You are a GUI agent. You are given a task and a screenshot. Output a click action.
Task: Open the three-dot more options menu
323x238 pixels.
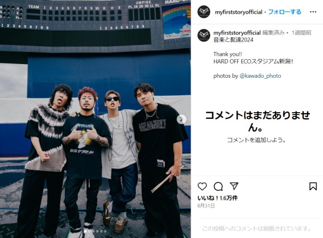pos(313,12)
